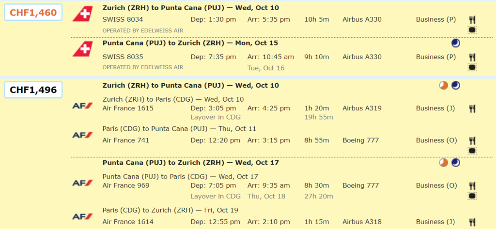Click Air France logo for flight 969
This screenshot has height=229, width=496.
(82, 183)
